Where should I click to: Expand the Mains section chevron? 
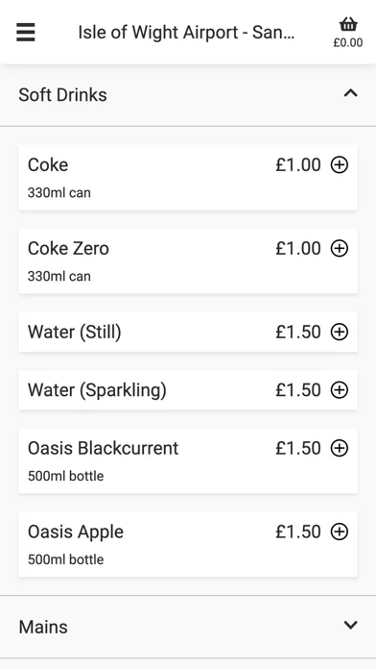point(350,625)
